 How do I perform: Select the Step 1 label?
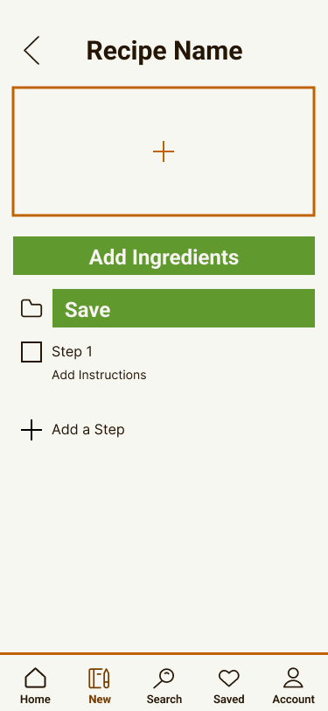72,351
